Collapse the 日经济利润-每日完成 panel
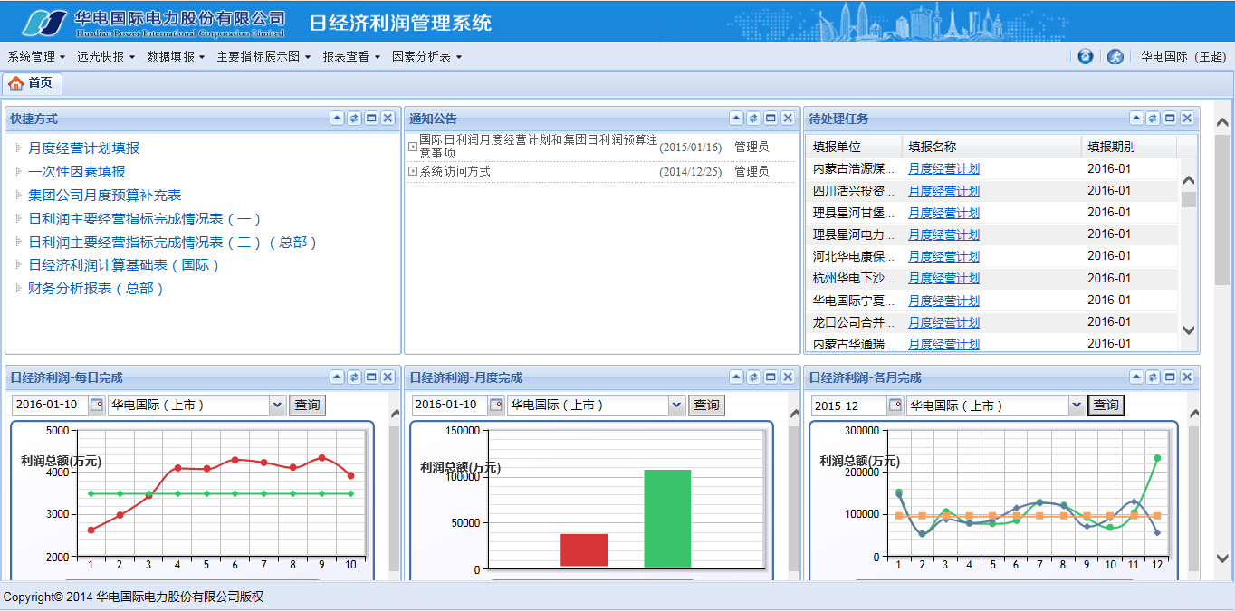Viewport: 1235px width, 611px height. pos(337,377)
